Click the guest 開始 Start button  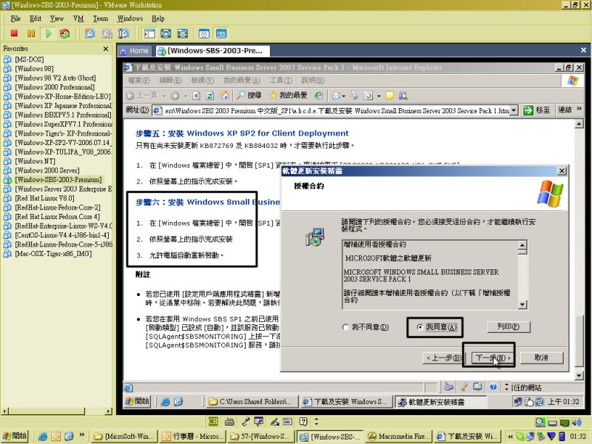point(137,401)
